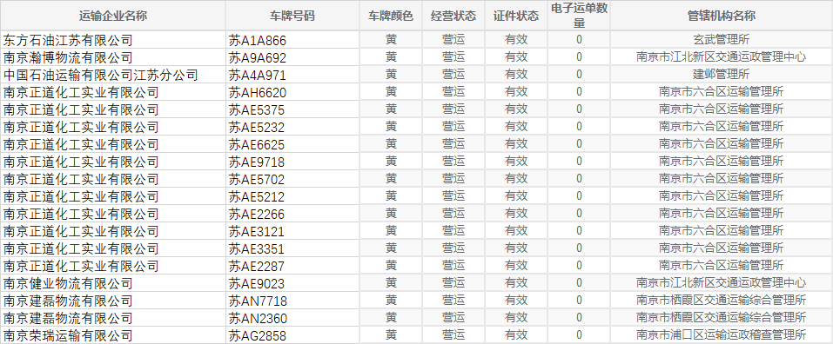The image size is (833, 344).
Task: Click the 运输企业名称 column header
Action: [x=112, y=16]
